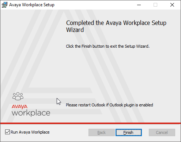Uncheck the Run Avaya Workplace checkbox
Viewport: 181px width, 142px height.
click(7, 132)
